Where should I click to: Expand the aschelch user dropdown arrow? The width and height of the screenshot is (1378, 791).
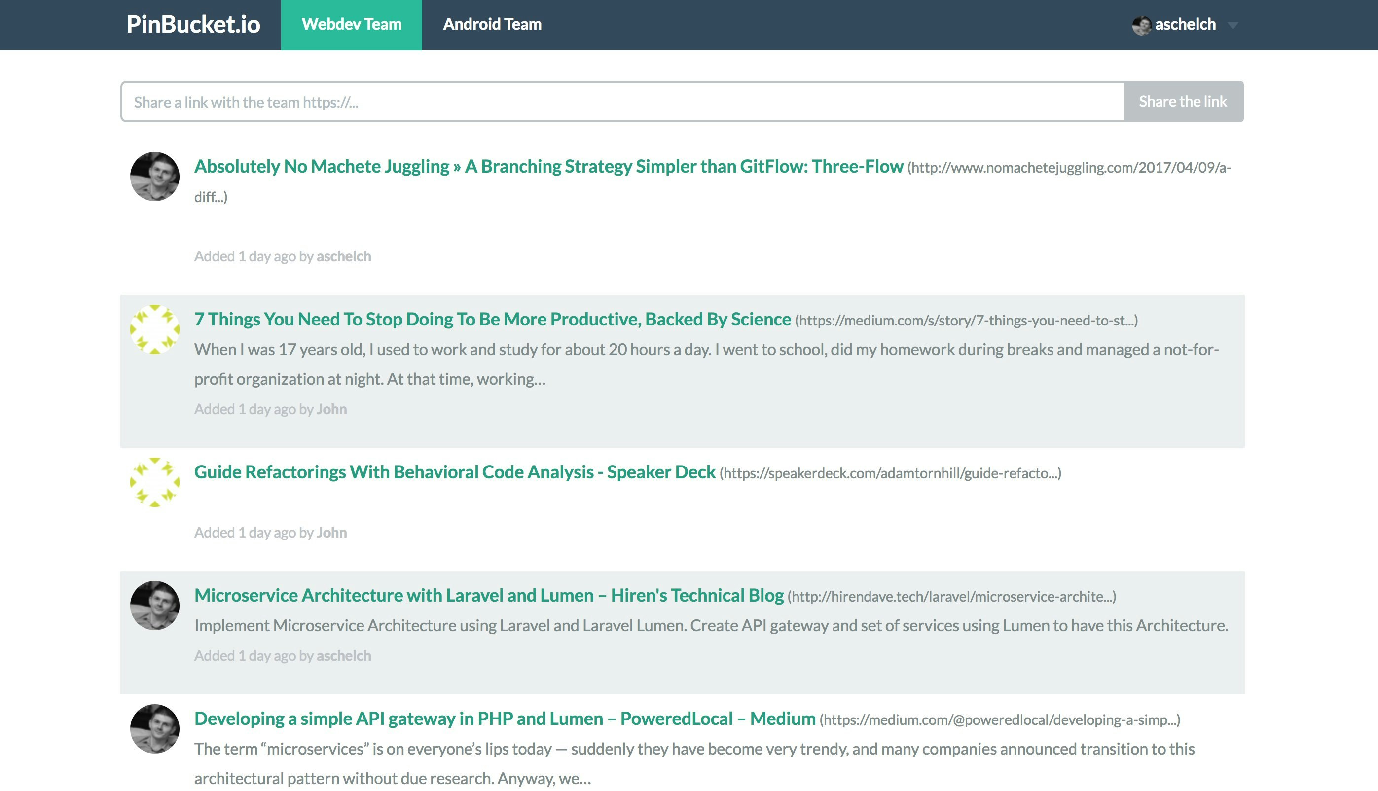click(x=1233, y=25)
